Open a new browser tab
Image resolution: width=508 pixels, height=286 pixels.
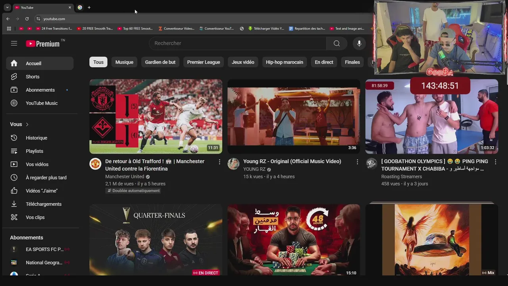pyautogui.click(x=89, y=8)
